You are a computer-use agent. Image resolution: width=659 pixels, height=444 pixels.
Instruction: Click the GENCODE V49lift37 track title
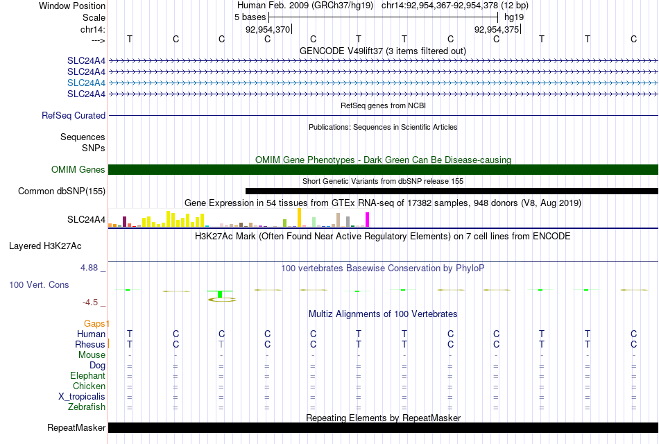click(x=383, y=51)
